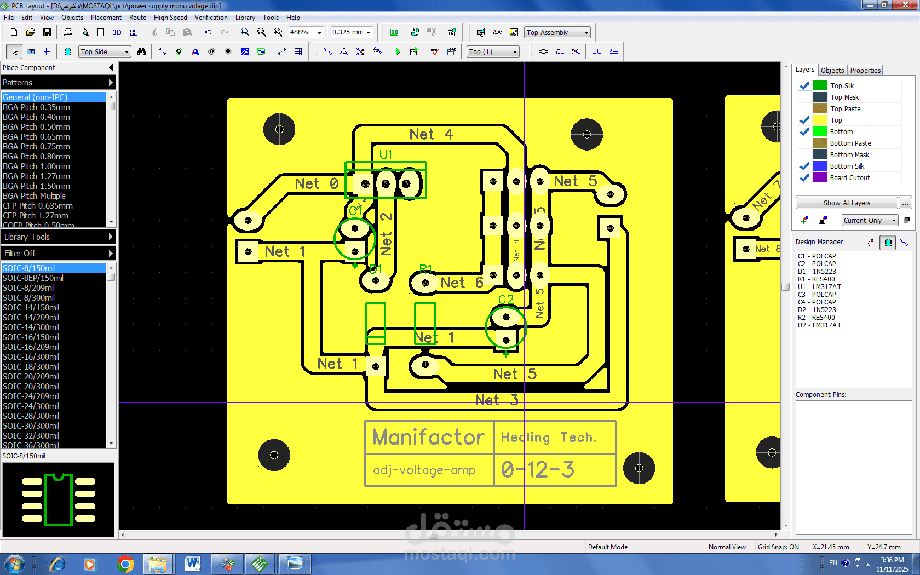
Task: Click the Zoom In magnifier
Action: pyautogui.click(x=245, y=32)
